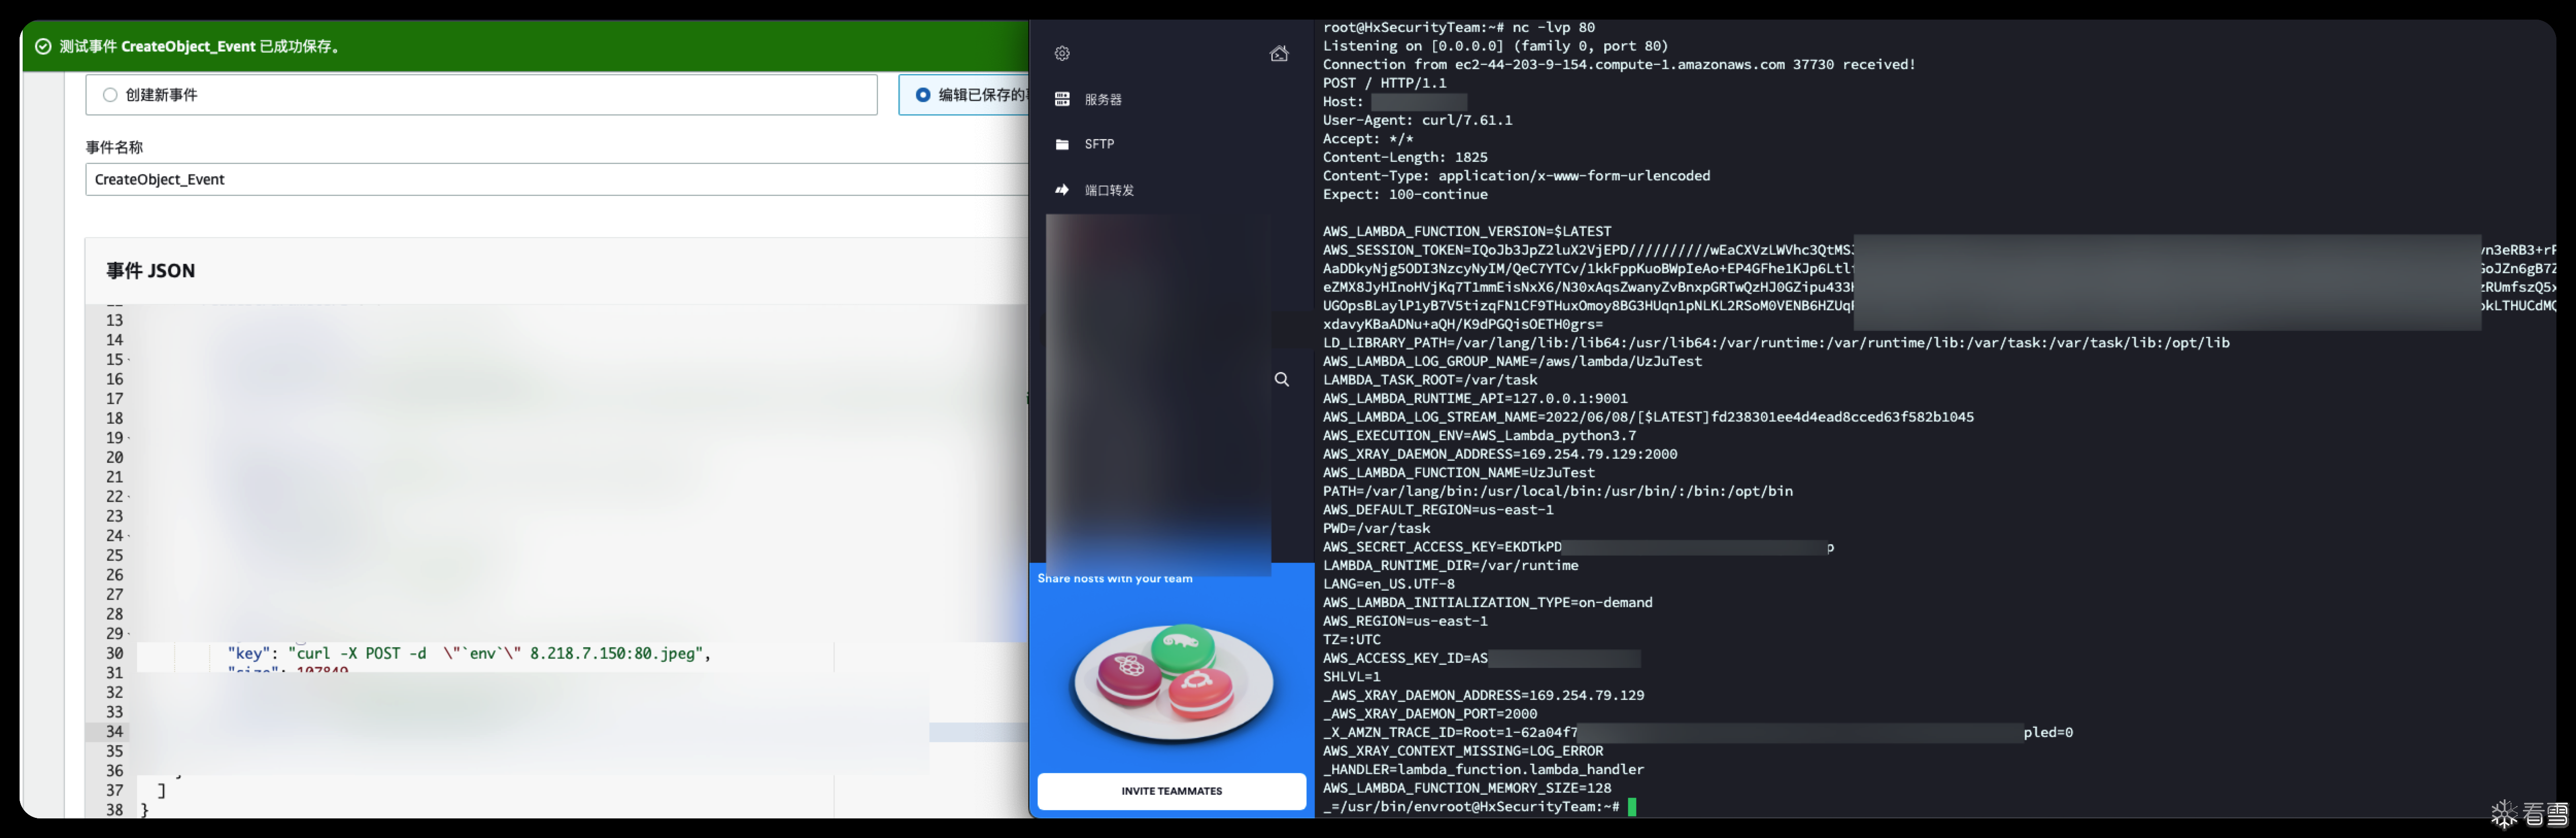Collapse the JSON block at line 19
The height and width of the screenshot is (838, 2576).
pos(130,438)
